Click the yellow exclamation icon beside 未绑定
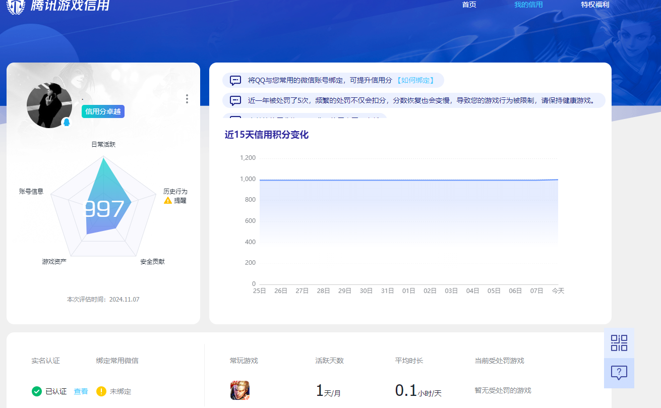Viewport: 661px width, 408px height. pyautogui.click(x=101, y=391)
